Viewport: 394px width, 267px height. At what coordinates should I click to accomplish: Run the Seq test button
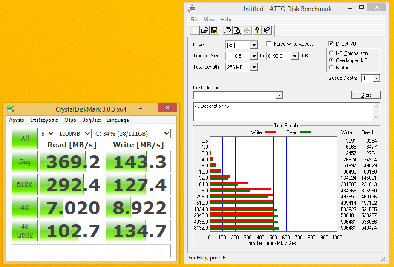[25, 161]
